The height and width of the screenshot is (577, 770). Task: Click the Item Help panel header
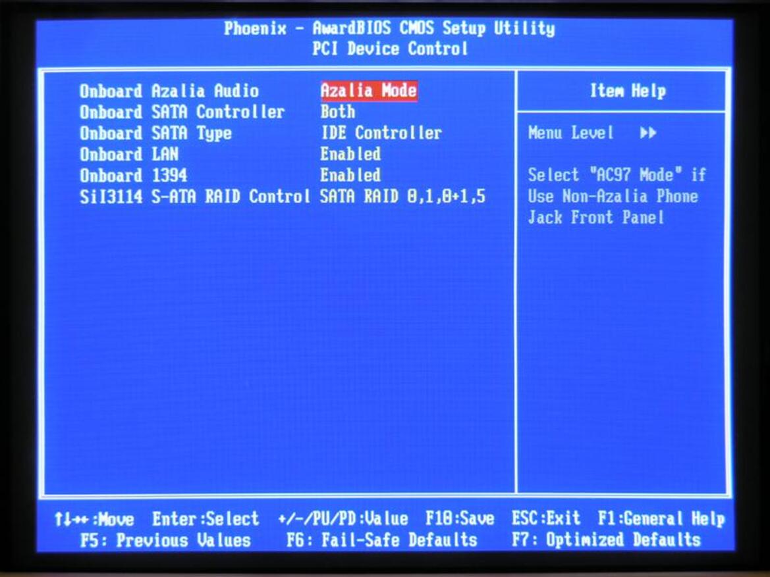click(x=628, y=91)
